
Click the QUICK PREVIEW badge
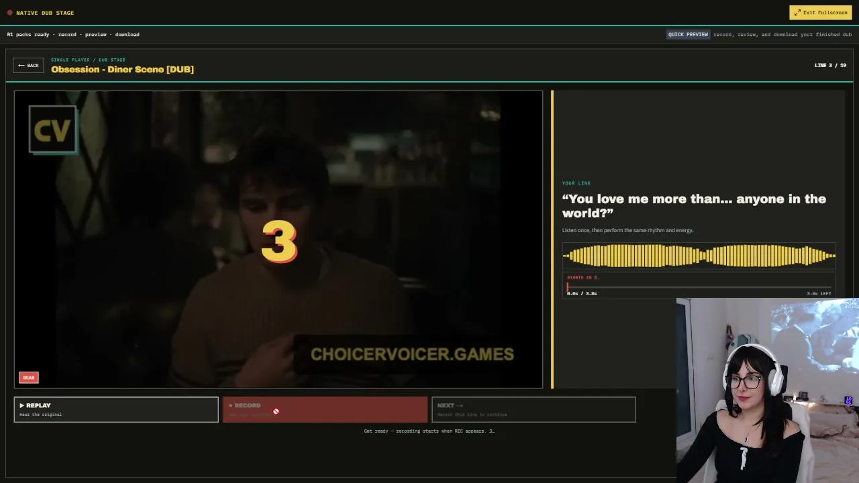pos(688,34)
